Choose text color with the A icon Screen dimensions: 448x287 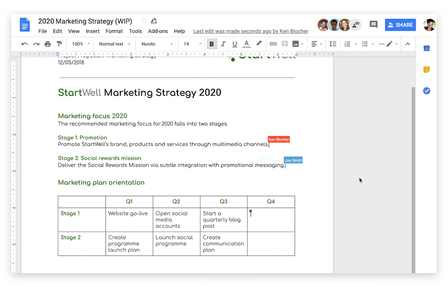(x=246, y=44)
